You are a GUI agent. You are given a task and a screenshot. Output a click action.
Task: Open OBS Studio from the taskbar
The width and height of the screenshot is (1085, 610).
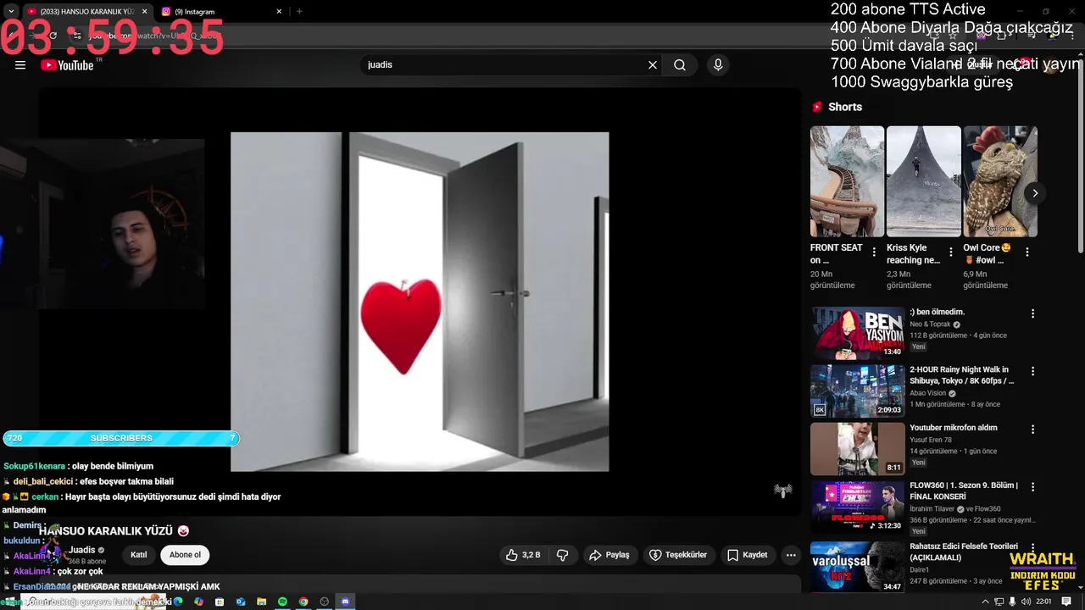pyautogui.click(x=324, y=602)
